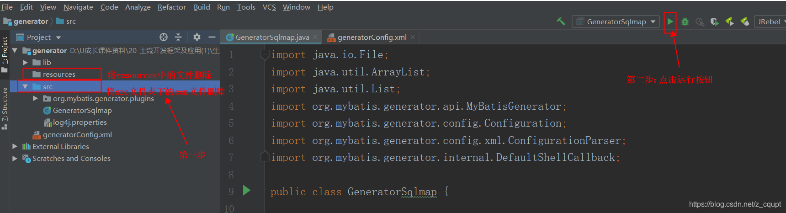The image size is (786, 213).
Task: Collapse the generator project root node
Action: click(15, 50)
